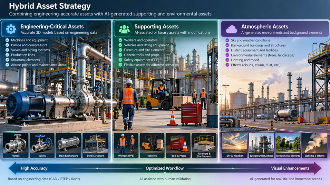
Task: Select the Pumps thumbnail
Action: coord(15,145)
